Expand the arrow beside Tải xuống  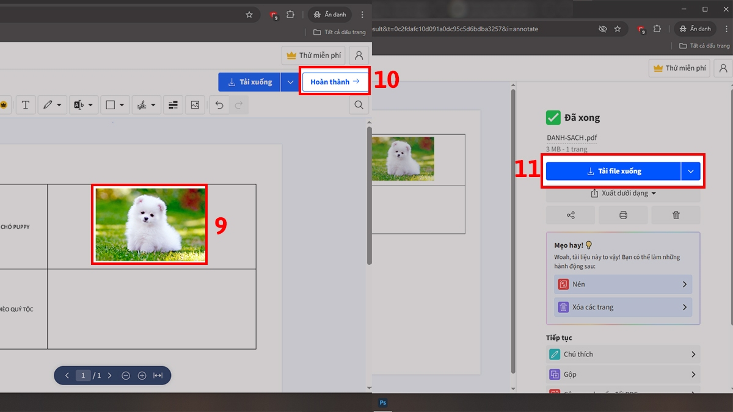click(x=290, y=82)
